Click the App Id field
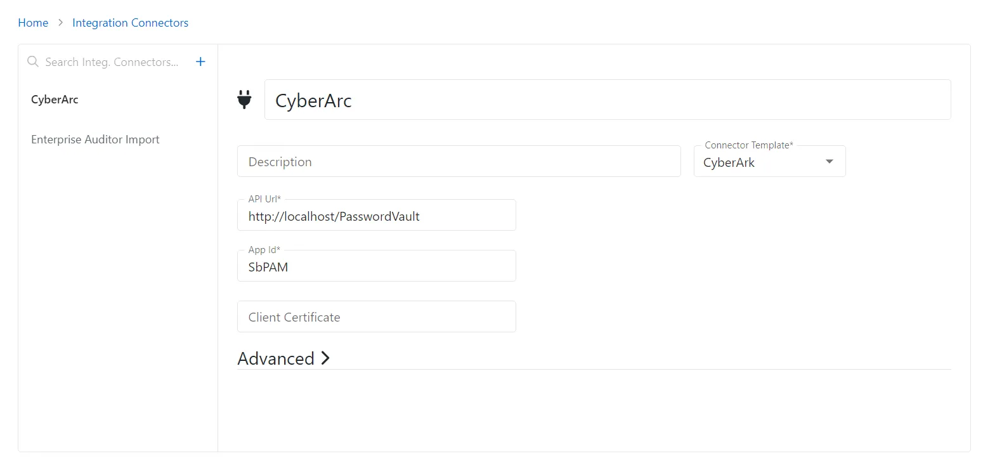The image size is (983, 463). point(376,266)
